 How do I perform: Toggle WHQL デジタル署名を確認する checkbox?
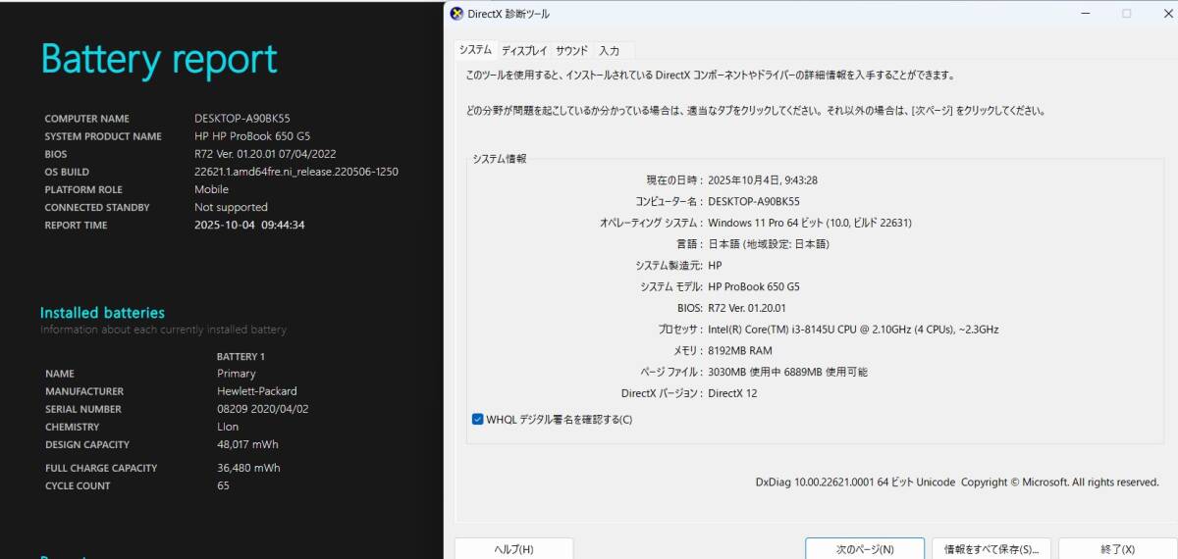(478, 420)
